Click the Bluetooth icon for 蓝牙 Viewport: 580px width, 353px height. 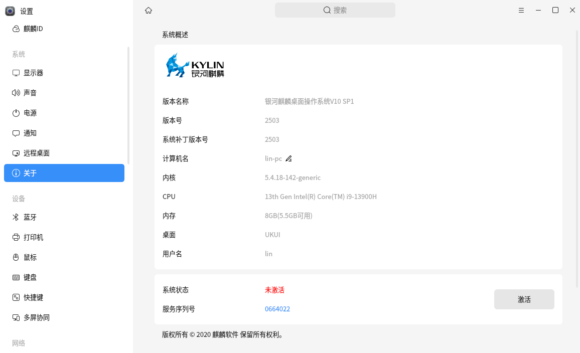point(16,217)
